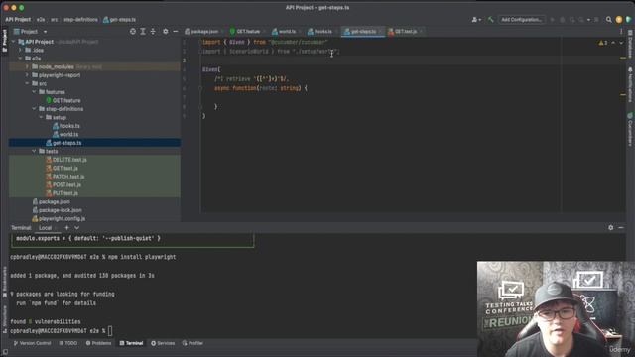Click step-definitions breadcrumb in navigation bar
Image resolution: width=635 pixels, height=357 pixels.
(x=81, y=20)
